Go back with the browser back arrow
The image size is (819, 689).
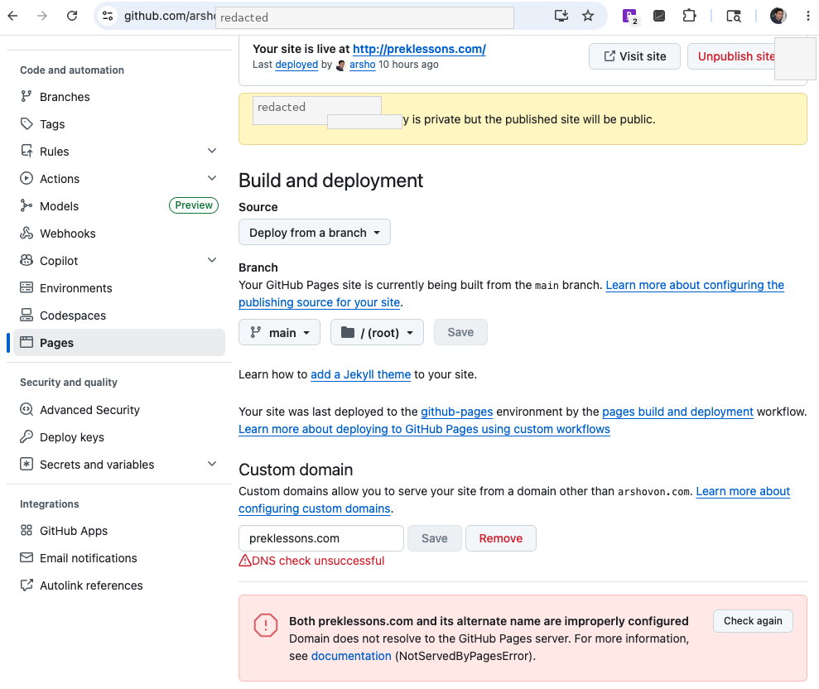click(x=12, y=16)
